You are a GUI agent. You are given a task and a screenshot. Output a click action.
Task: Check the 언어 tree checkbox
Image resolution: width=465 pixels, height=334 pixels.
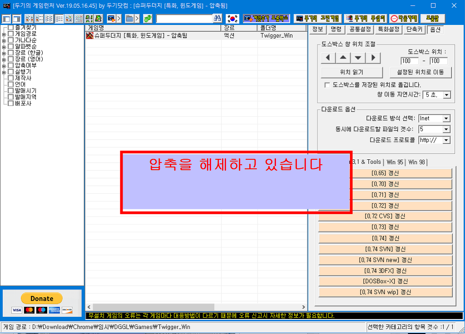pyautogui.click(x=11, y=84)
